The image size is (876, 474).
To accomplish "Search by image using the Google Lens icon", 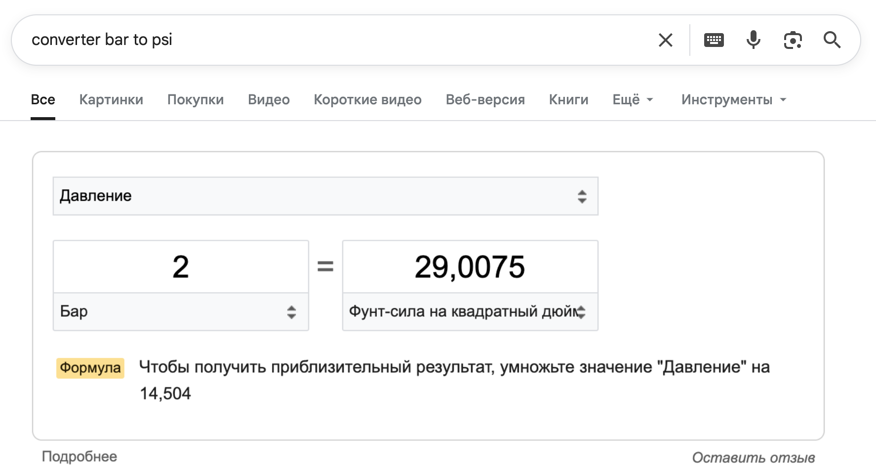I will point(792,40).
